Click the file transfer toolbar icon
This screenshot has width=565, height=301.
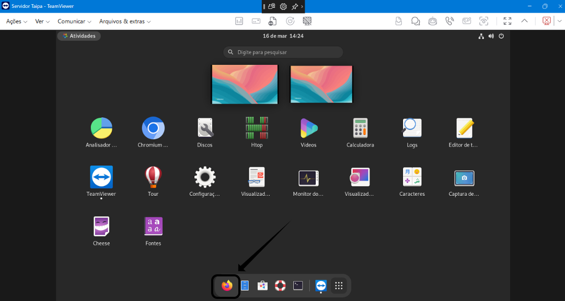273,21
